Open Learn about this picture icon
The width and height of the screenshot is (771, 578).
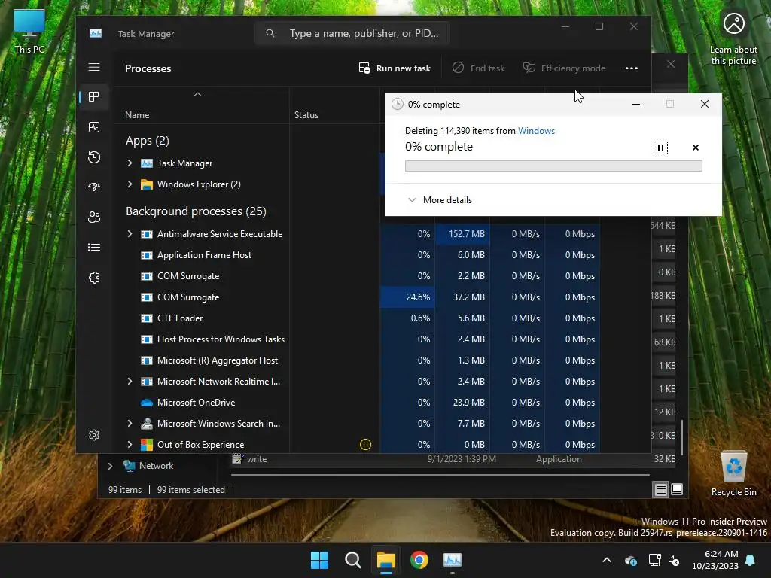733,38
